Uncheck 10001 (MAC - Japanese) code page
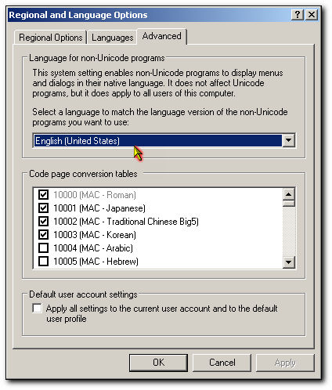The width and height of the screenshot is (332, 390). (43, 208)
